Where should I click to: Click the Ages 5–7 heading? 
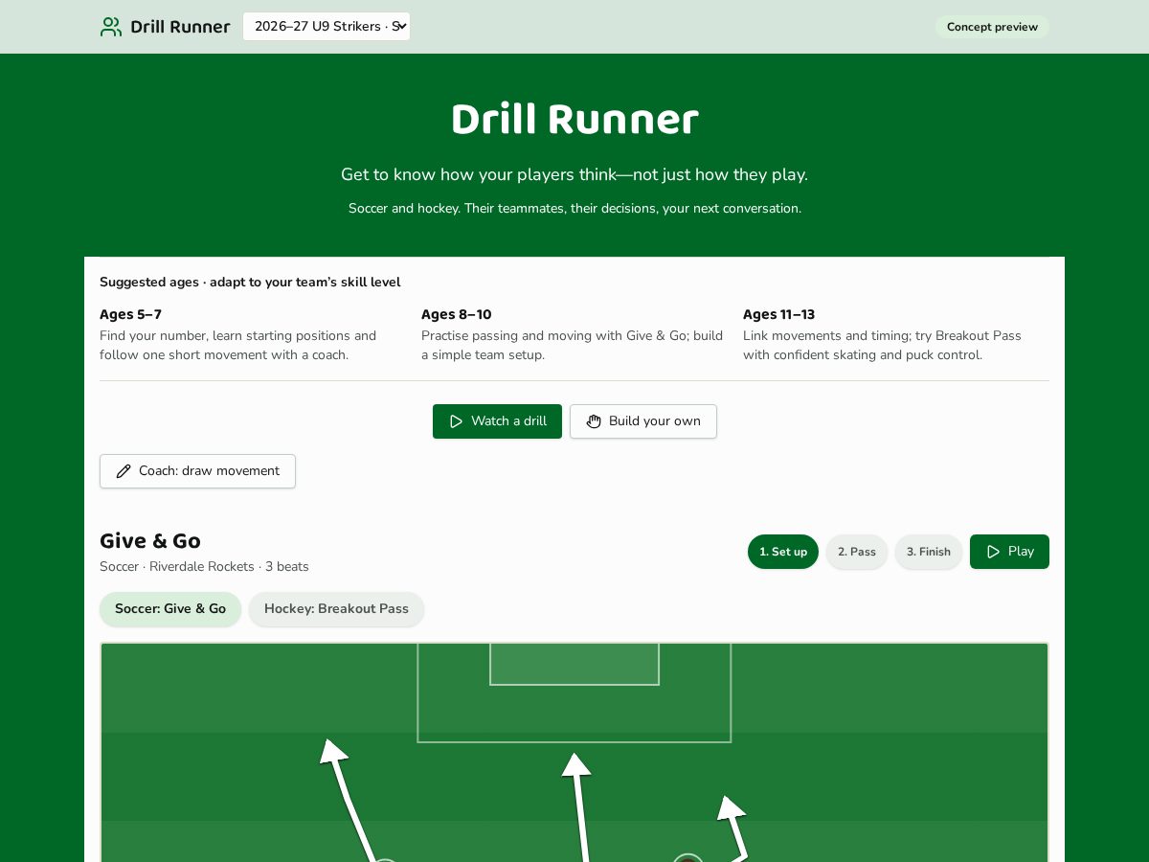point(130,314)
